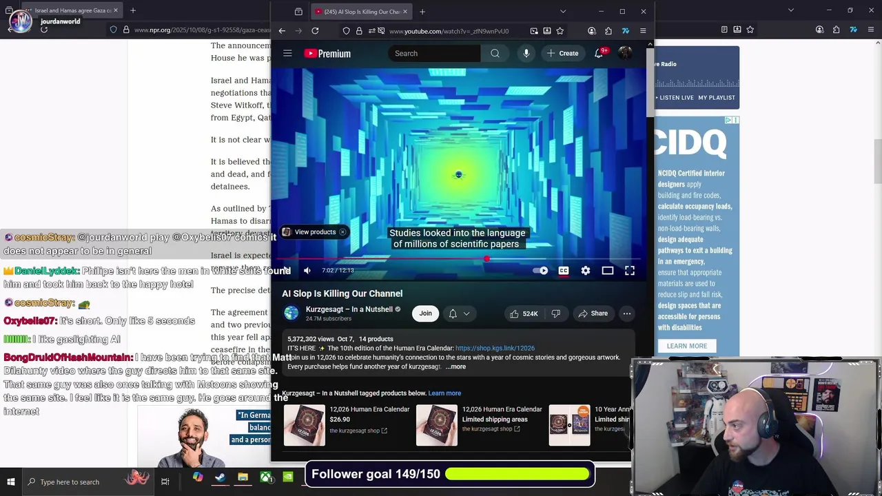Click the Join channel button
Viewport: 882px width, 496px height.
point(425,313)
